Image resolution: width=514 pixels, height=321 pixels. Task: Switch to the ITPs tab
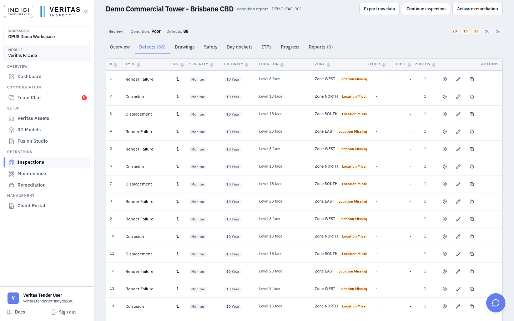267,47
